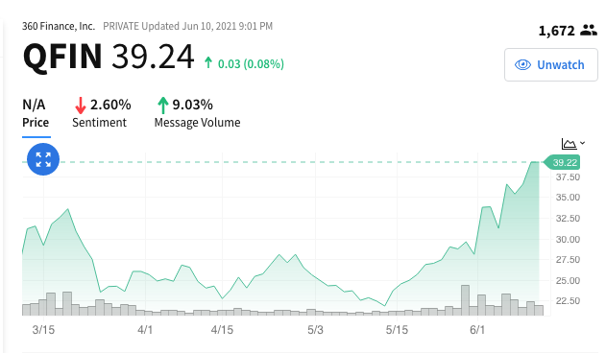Image resolution: width=606 pixels, height=353 pixels.
Task: Click the 1,672 watchers count
Action: [x=556, y=31]
